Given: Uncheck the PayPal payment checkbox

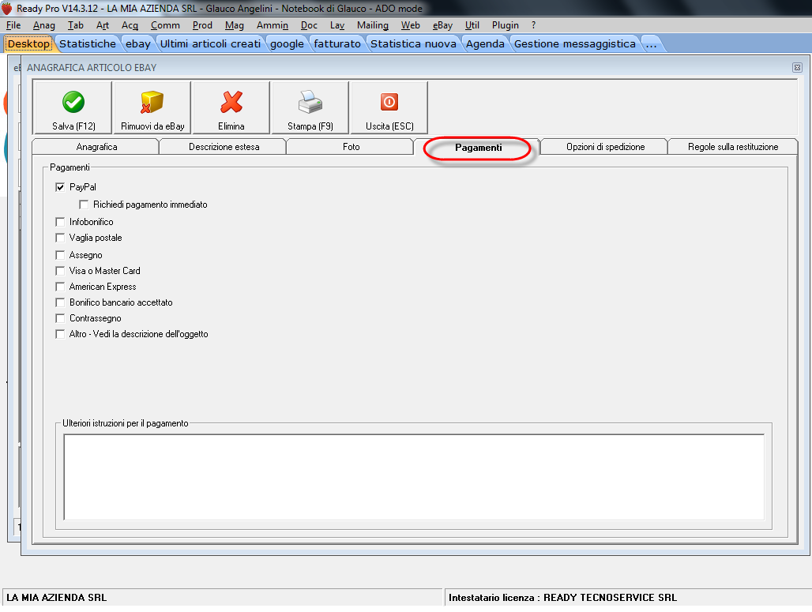Looking at the screenshot, I should (x=60, y=187).
